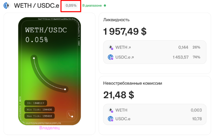Click USDC.e token icon in liquidity card
Screen dimensions: 213x140
(111, 57)
